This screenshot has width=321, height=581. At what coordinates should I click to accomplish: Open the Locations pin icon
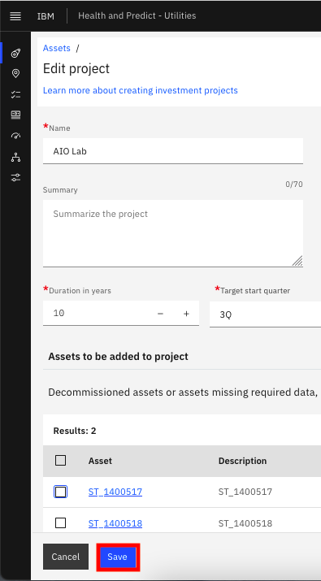point(15,73)
